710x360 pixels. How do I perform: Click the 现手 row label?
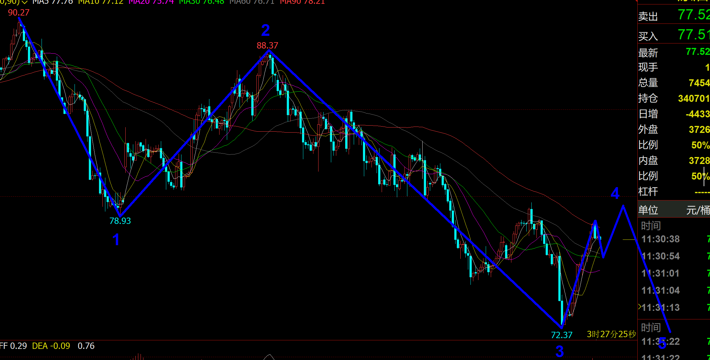648,67
